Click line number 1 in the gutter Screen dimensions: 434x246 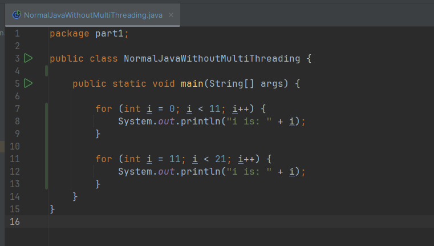(17, 33)
